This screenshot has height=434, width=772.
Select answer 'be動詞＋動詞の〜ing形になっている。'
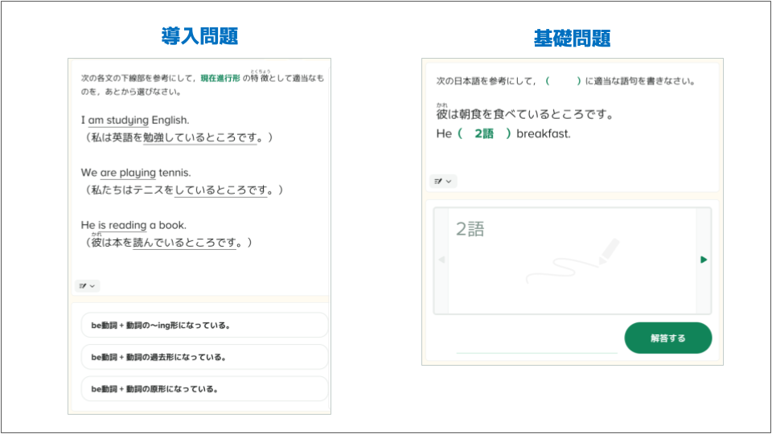[x=204, y=325]
